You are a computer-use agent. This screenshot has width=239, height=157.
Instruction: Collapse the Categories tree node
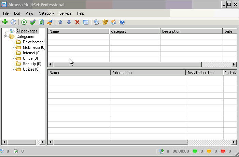point(6,37)
